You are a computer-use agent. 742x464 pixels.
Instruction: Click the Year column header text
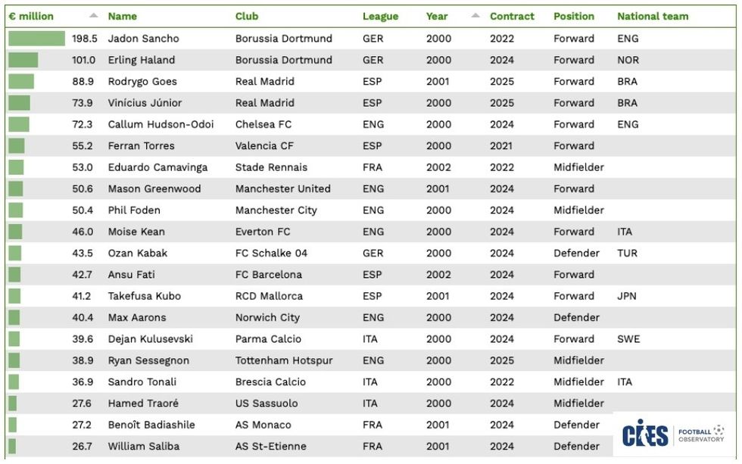click(437, 16)
